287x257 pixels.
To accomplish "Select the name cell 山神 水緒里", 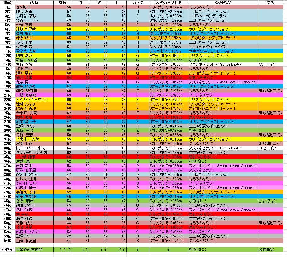I will 34,241.
